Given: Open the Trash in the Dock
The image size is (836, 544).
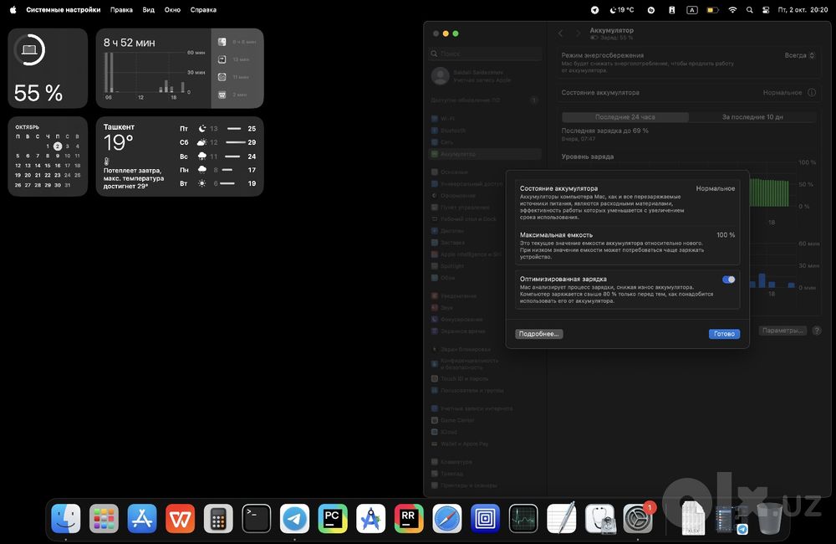Looking at the screenshot, I should coord(769,518).
